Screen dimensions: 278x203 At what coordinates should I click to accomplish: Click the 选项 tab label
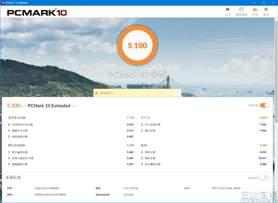266,15
